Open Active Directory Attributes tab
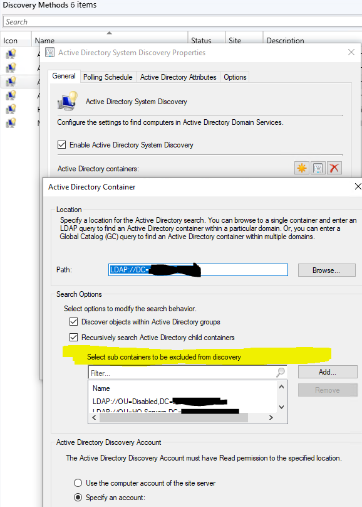Image resolution: width=362 pixels, height=507 pixels. click(x=178, y=77)
